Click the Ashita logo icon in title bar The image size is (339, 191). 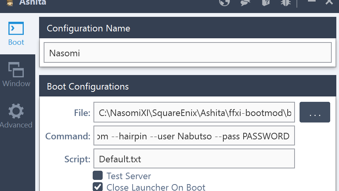[10, 3]
